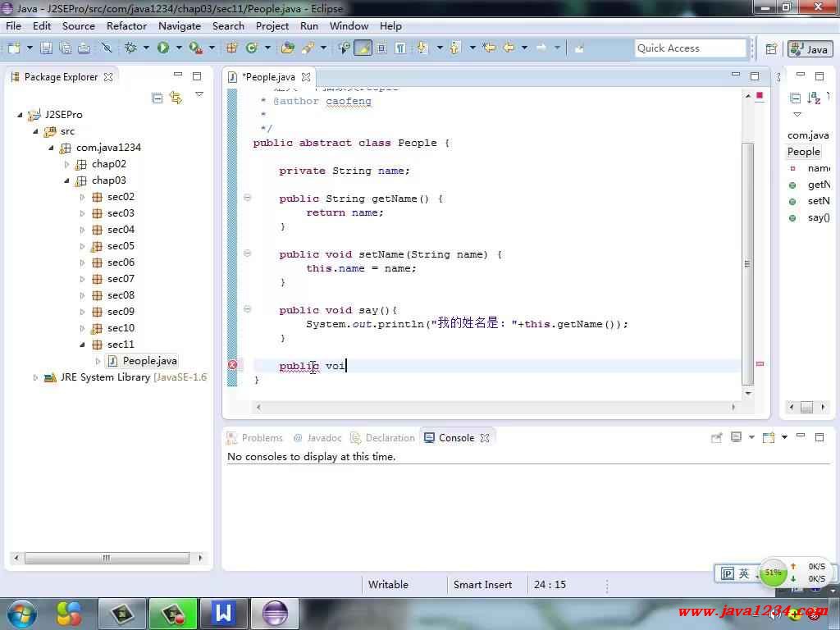Screen dimensions: 840x630
Task: Sort Outline members alphabetically
Action: (813, 98)
